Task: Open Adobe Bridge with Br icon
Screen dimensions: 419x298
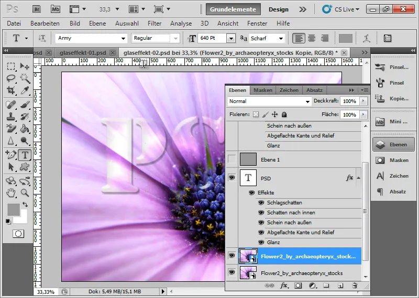Action: 37,9
